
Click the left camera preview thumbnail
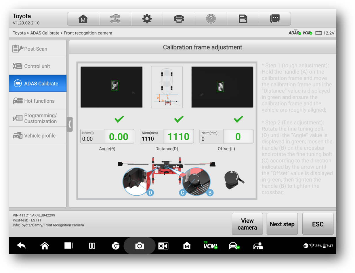pyautogui.click(x=112, y=87)
